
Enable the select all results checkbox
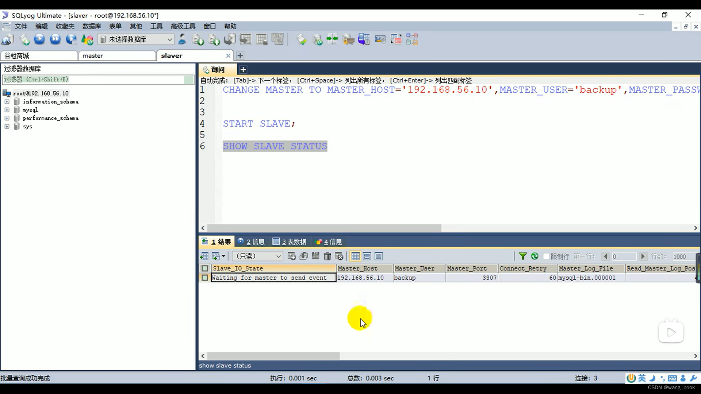point(204,269)
